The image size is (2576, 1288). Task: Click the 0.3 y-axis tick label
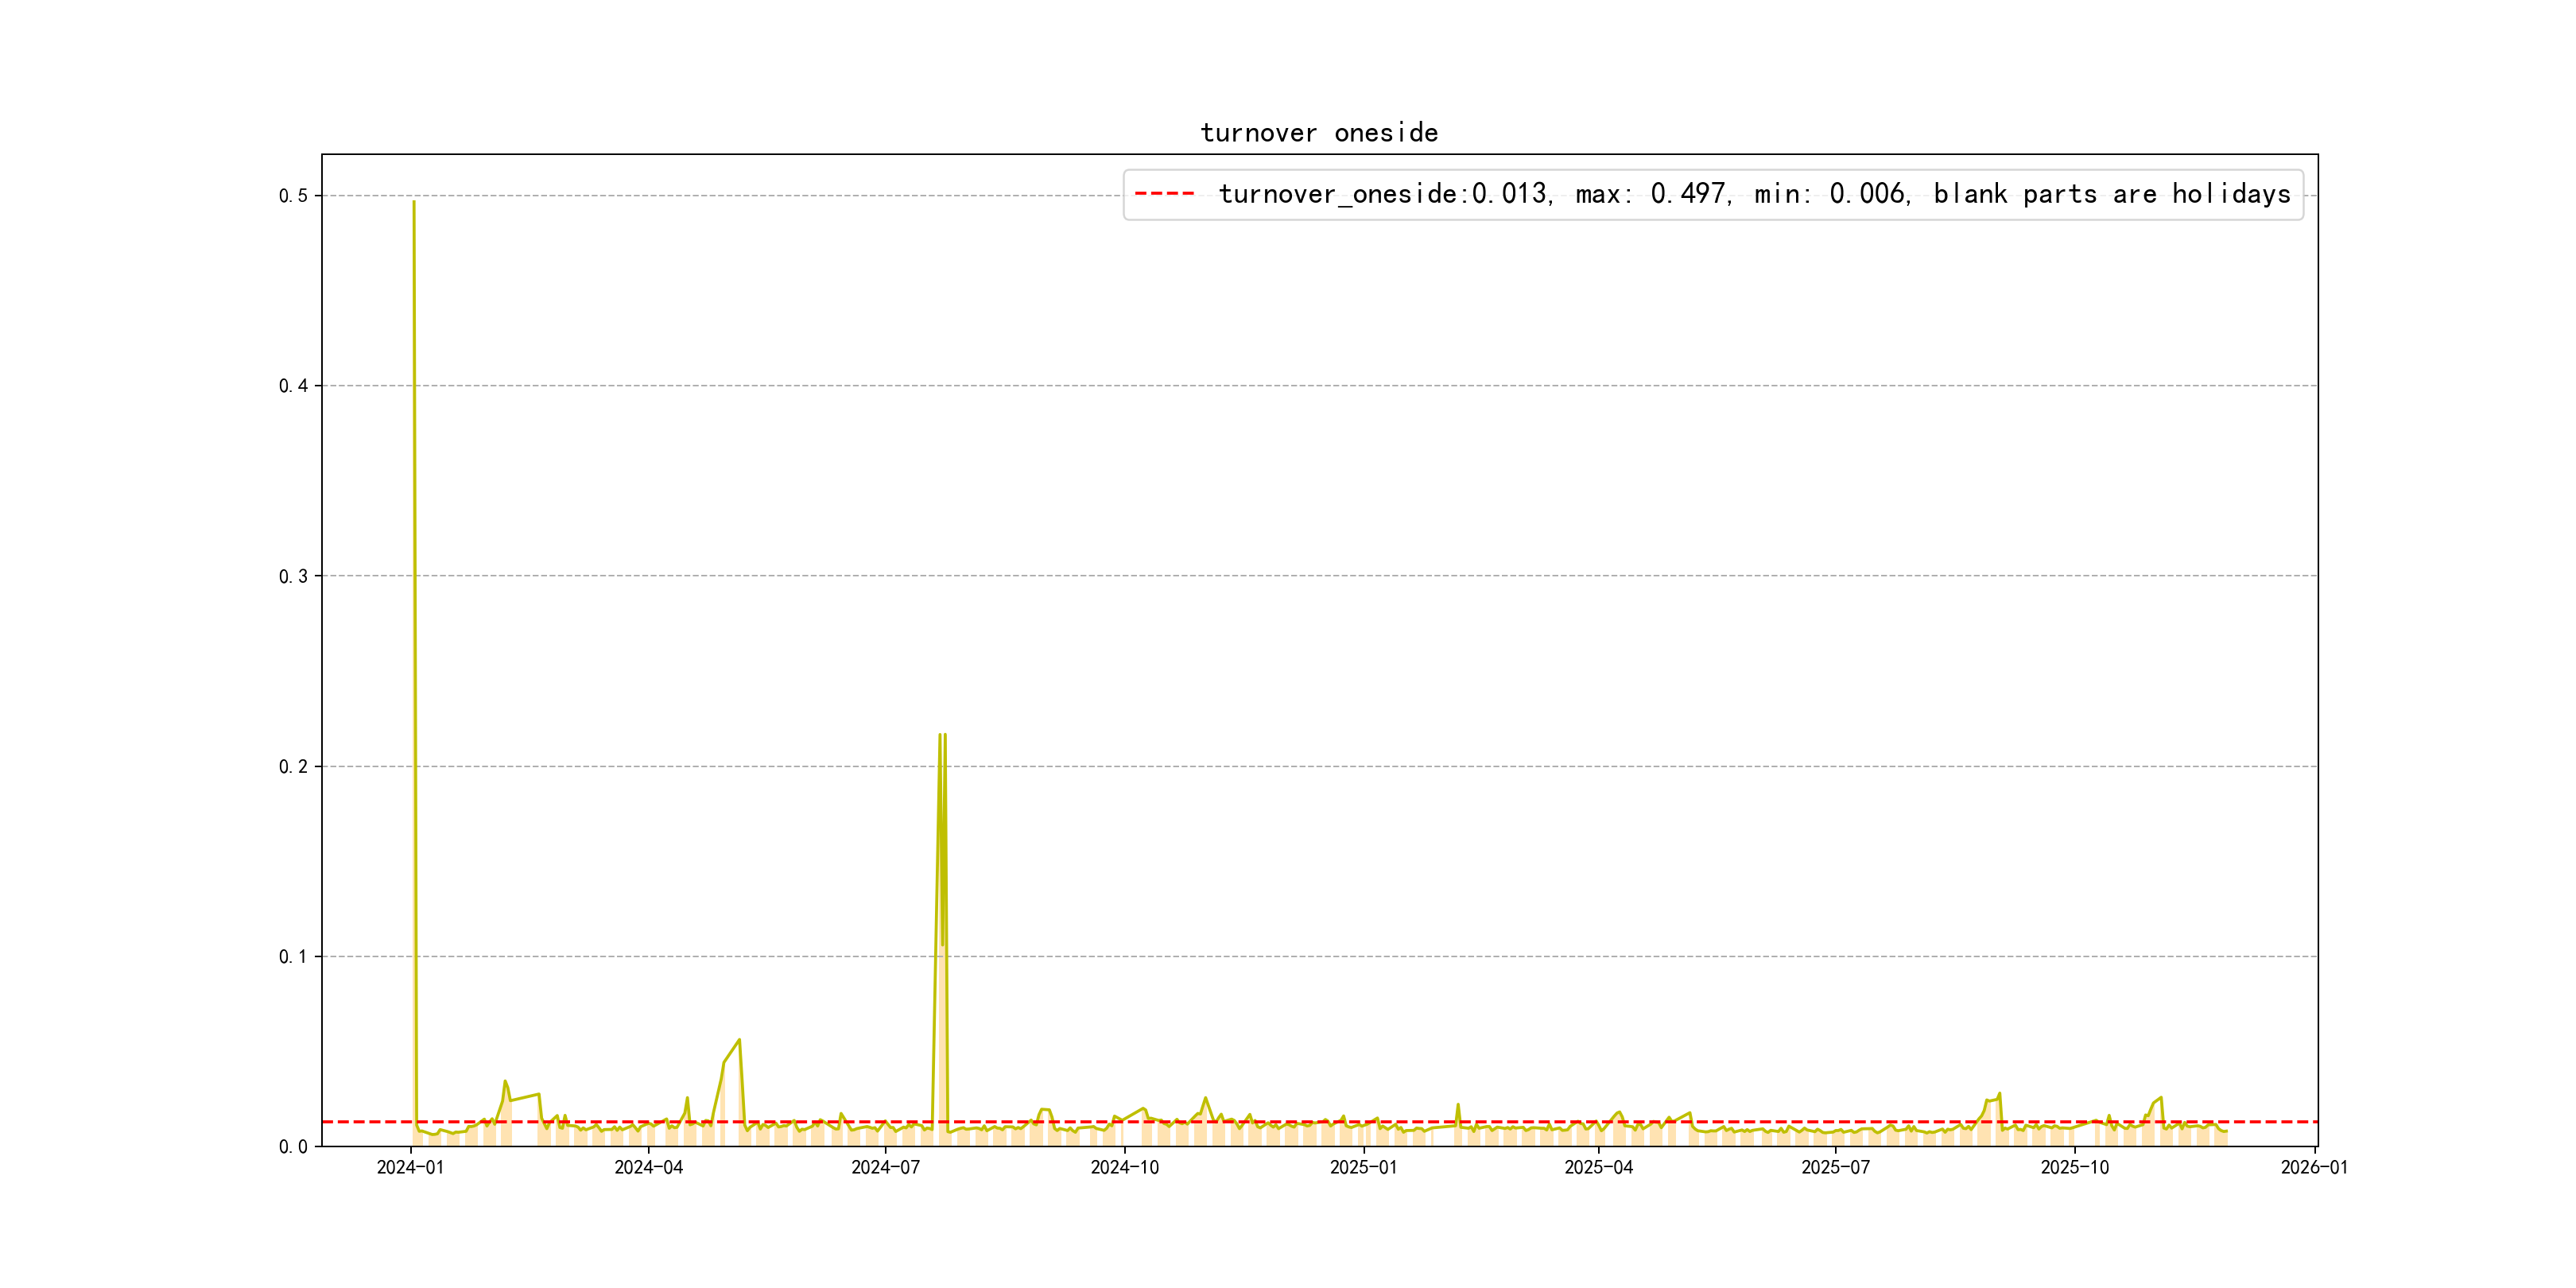click(x=293, y=576)
